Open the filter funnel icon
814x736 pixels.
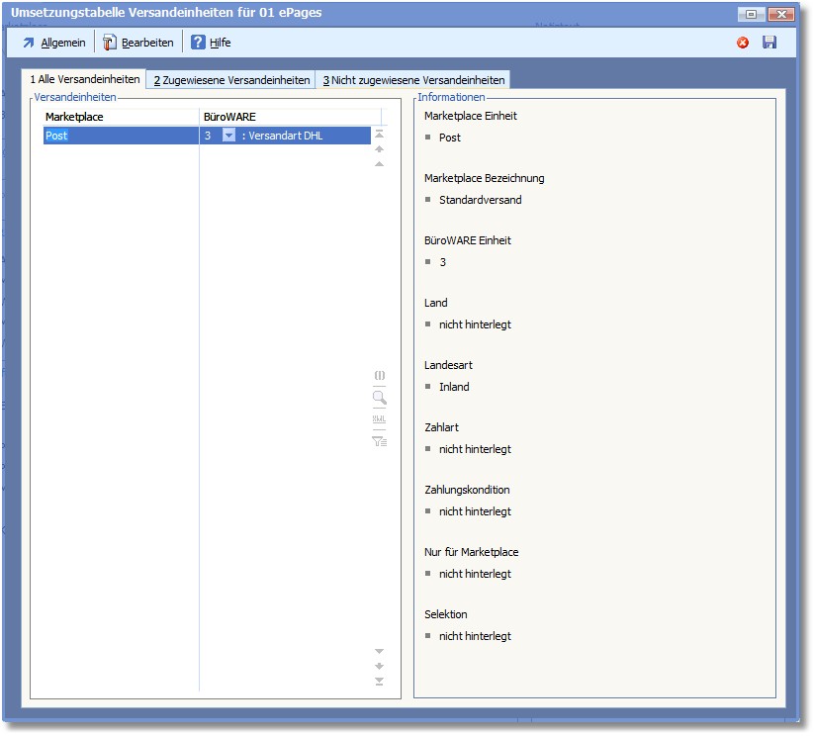[x=379, y=441]
